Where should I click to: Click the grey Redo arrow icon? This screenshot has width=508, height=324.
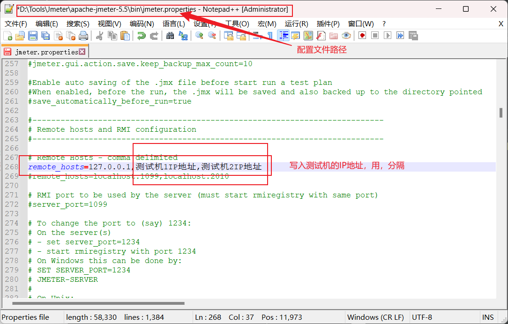[x=154, y=36]
